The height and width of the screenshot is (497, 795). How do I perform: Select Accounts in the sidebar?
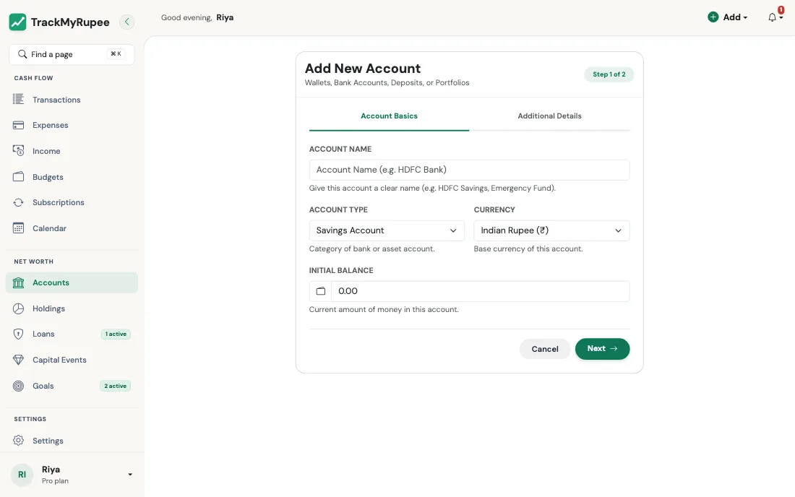click(72, 282)
